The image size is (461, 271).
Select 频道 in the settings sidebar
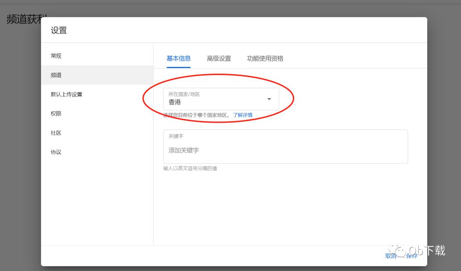pos(55,75)
